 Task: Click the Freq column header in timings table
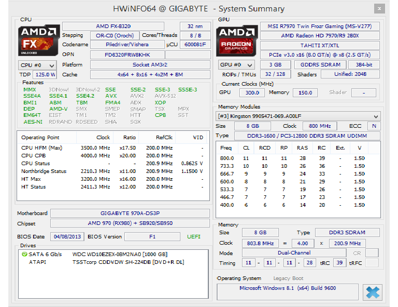coord(226,148)
